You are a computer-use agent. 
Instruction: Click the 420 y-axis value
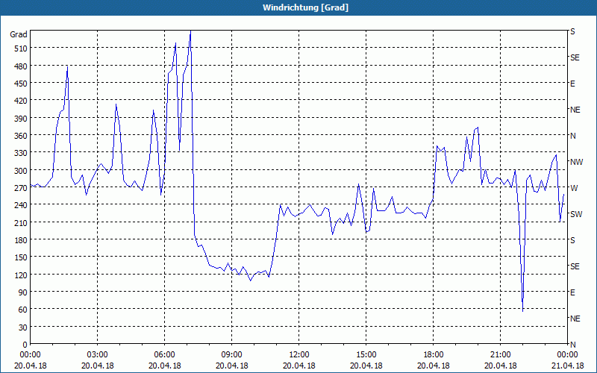pyautogui.click(x=21, y=101)
